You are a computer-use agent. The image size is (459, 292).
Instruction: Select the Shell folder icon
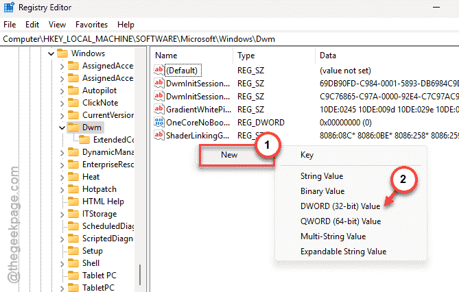coord(73,263)
